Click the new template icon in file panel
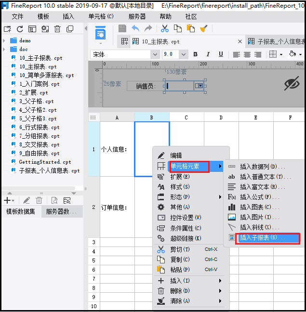This screenshot has width=306, height=312. tap(8, 29)
